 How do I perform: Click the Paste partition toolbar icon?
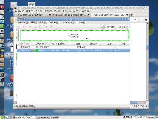40,27
